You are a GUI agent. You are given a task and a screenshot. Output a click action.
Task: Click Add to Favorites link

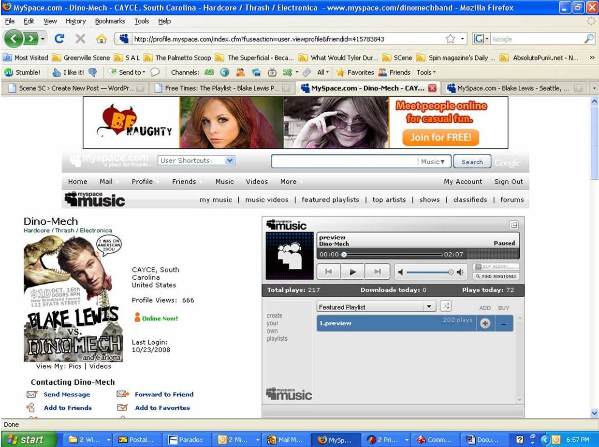pos(162,408)
